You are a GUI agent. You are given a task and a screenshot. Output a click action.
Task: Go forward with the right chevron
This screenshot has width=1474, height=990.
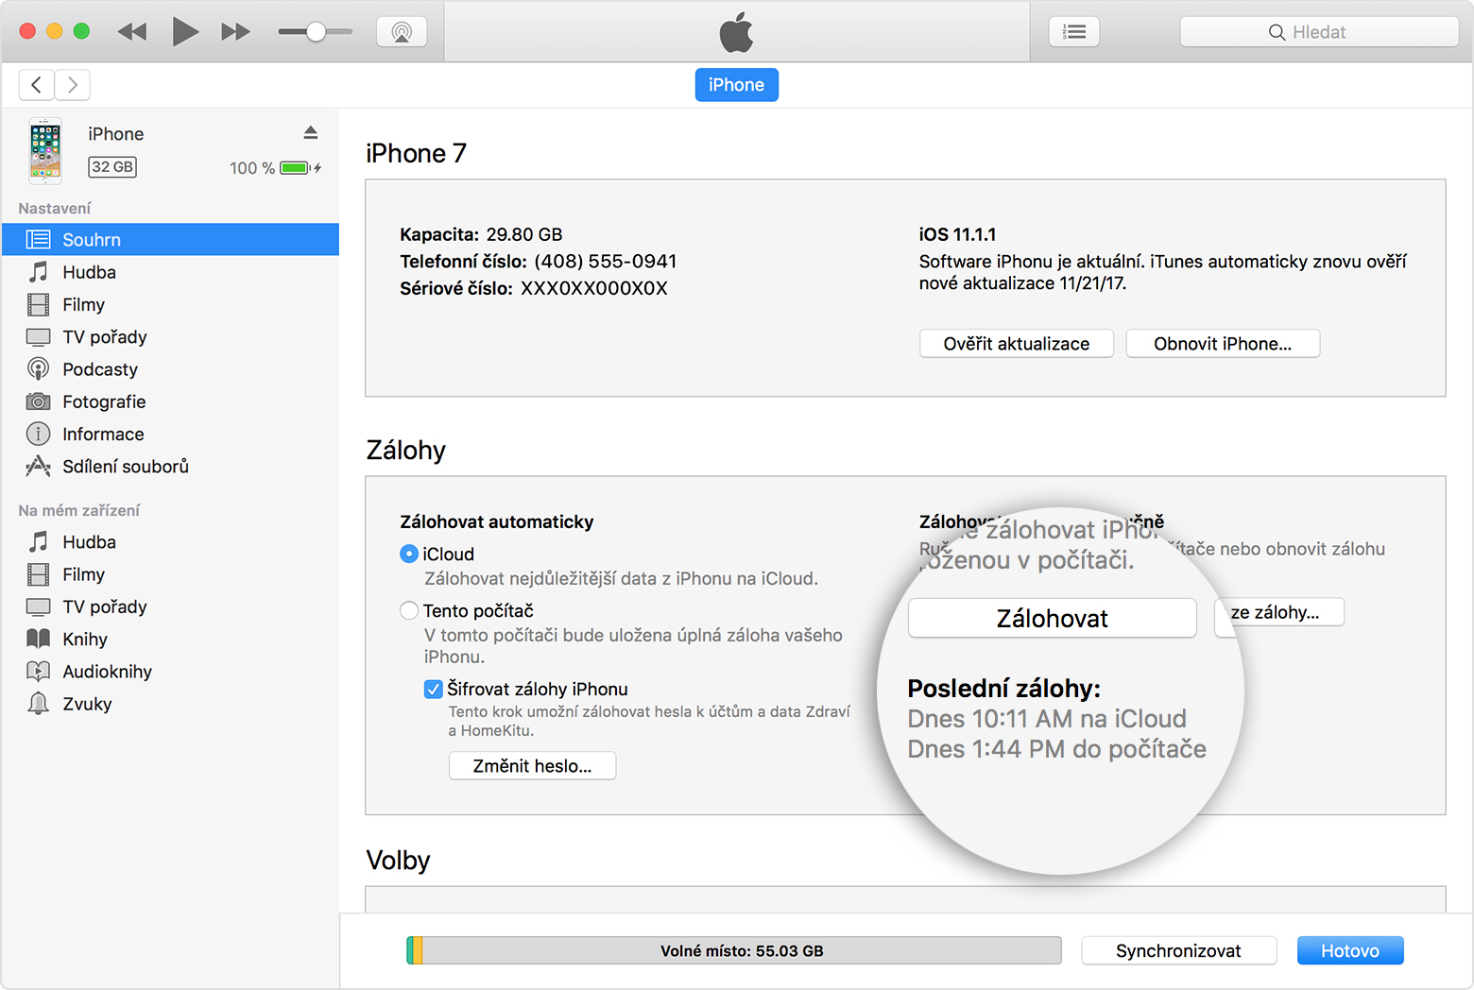pyautogui.click(x=73, y=85)
